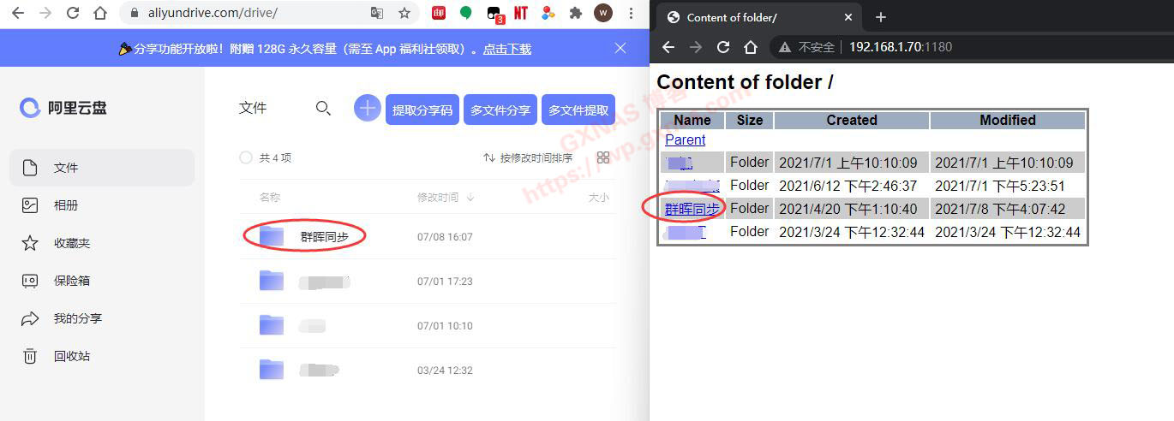Open 相册 in the sidebar
The height and width of the screenshot is (421, 1174).
coord(102,205)
